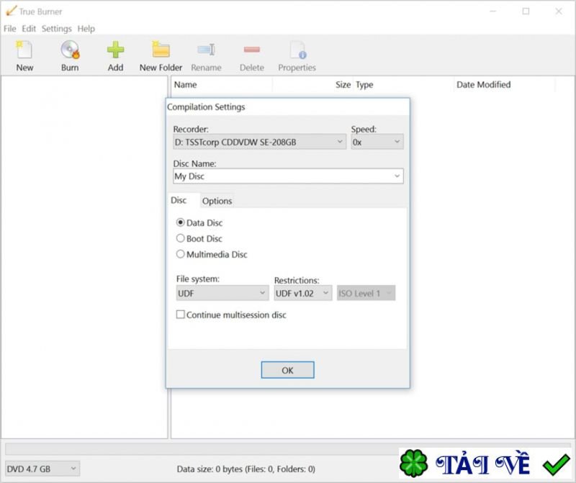Enable Continue multisession disc checkbox

[x=181, y=315]
